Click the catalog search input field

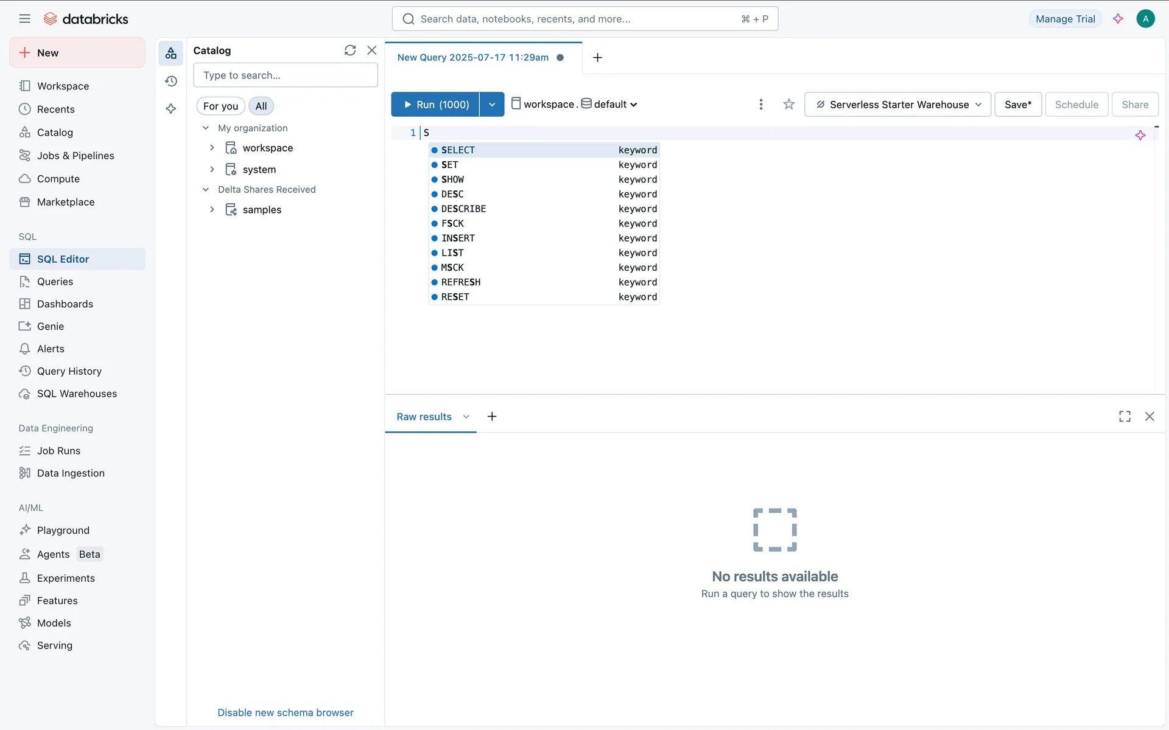click(x=285, y=75)
